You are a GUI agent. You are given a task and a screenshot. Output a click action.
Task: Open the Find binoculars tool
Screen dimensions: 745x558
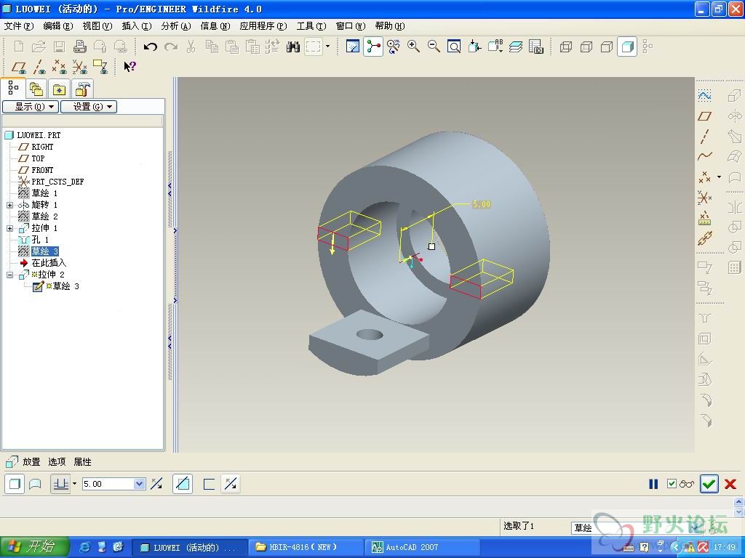tap(293, 46)
